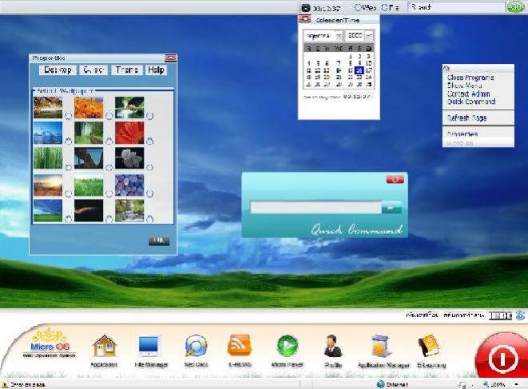Pick the radio beside the orange flowers wallpaper
Screen dimensions: 528x389
coord(109,116)
